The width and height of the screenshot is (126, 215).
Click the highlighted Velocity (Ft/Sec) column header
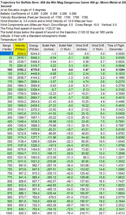click(20, 47)
